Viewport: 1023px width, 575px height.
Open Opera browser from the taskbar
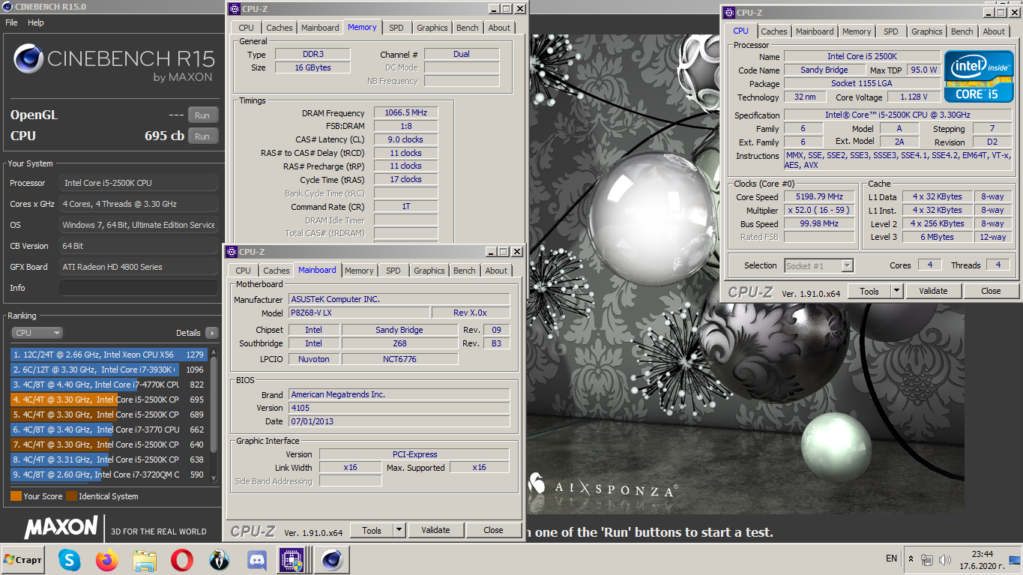[181, 559]
